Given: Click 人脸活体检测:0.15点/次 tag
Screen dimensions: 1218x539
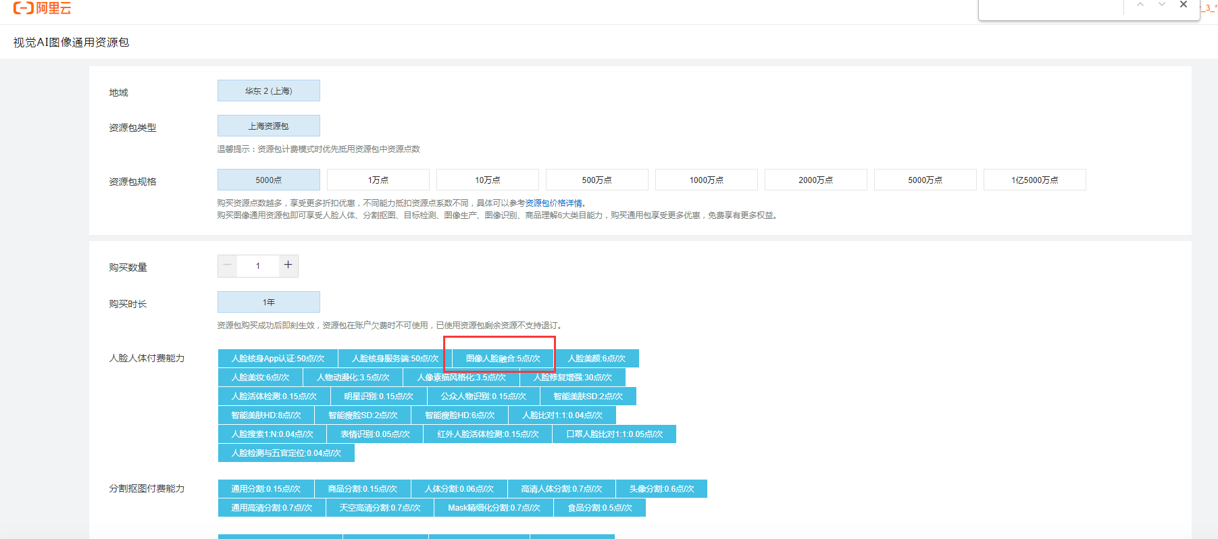Looking at the screenshot, I should [274, 396].
